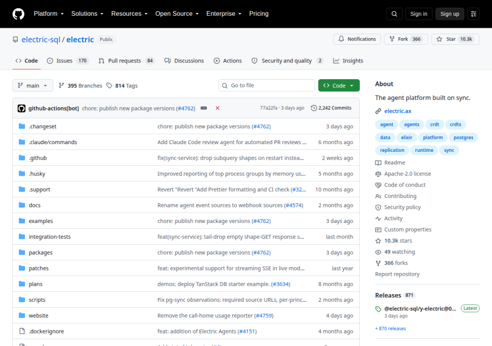
Task: Open the Discussions tab
Action: (x=184, y=61)
